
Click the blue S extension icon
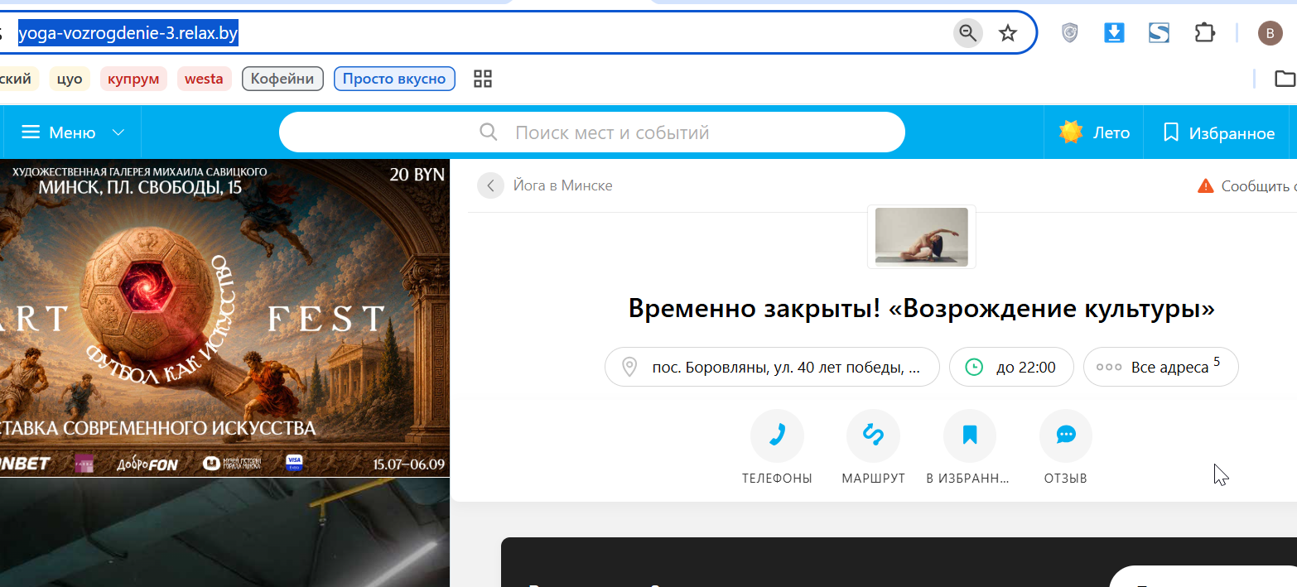tap(1159, 33)
